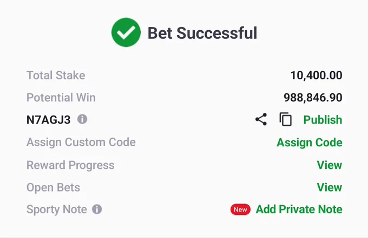Tap the red New badge
Image resolution: width=368 pixels, height=238 pixels.
tap(240, 209)
